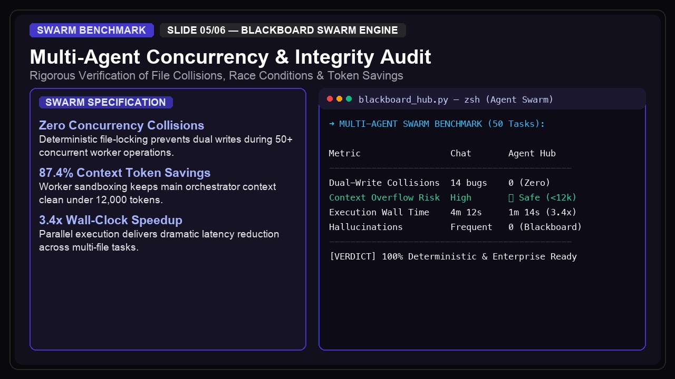The width and height of the screenshot is (675, 379).
Task: Click the [VERDICT] 100% Deterministic line
Action: click(x=453, y=256)
